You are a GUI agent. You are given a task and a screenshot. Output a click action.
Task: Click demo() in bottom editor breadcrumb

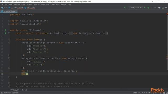24,90
